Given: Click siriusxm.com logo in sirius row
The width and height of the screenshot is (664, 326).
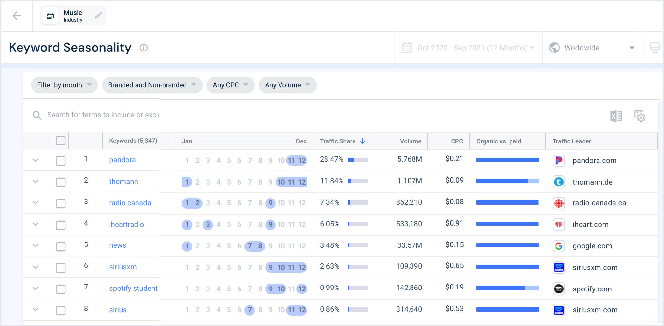Looking at the screenshot, I should coord(559,310).
